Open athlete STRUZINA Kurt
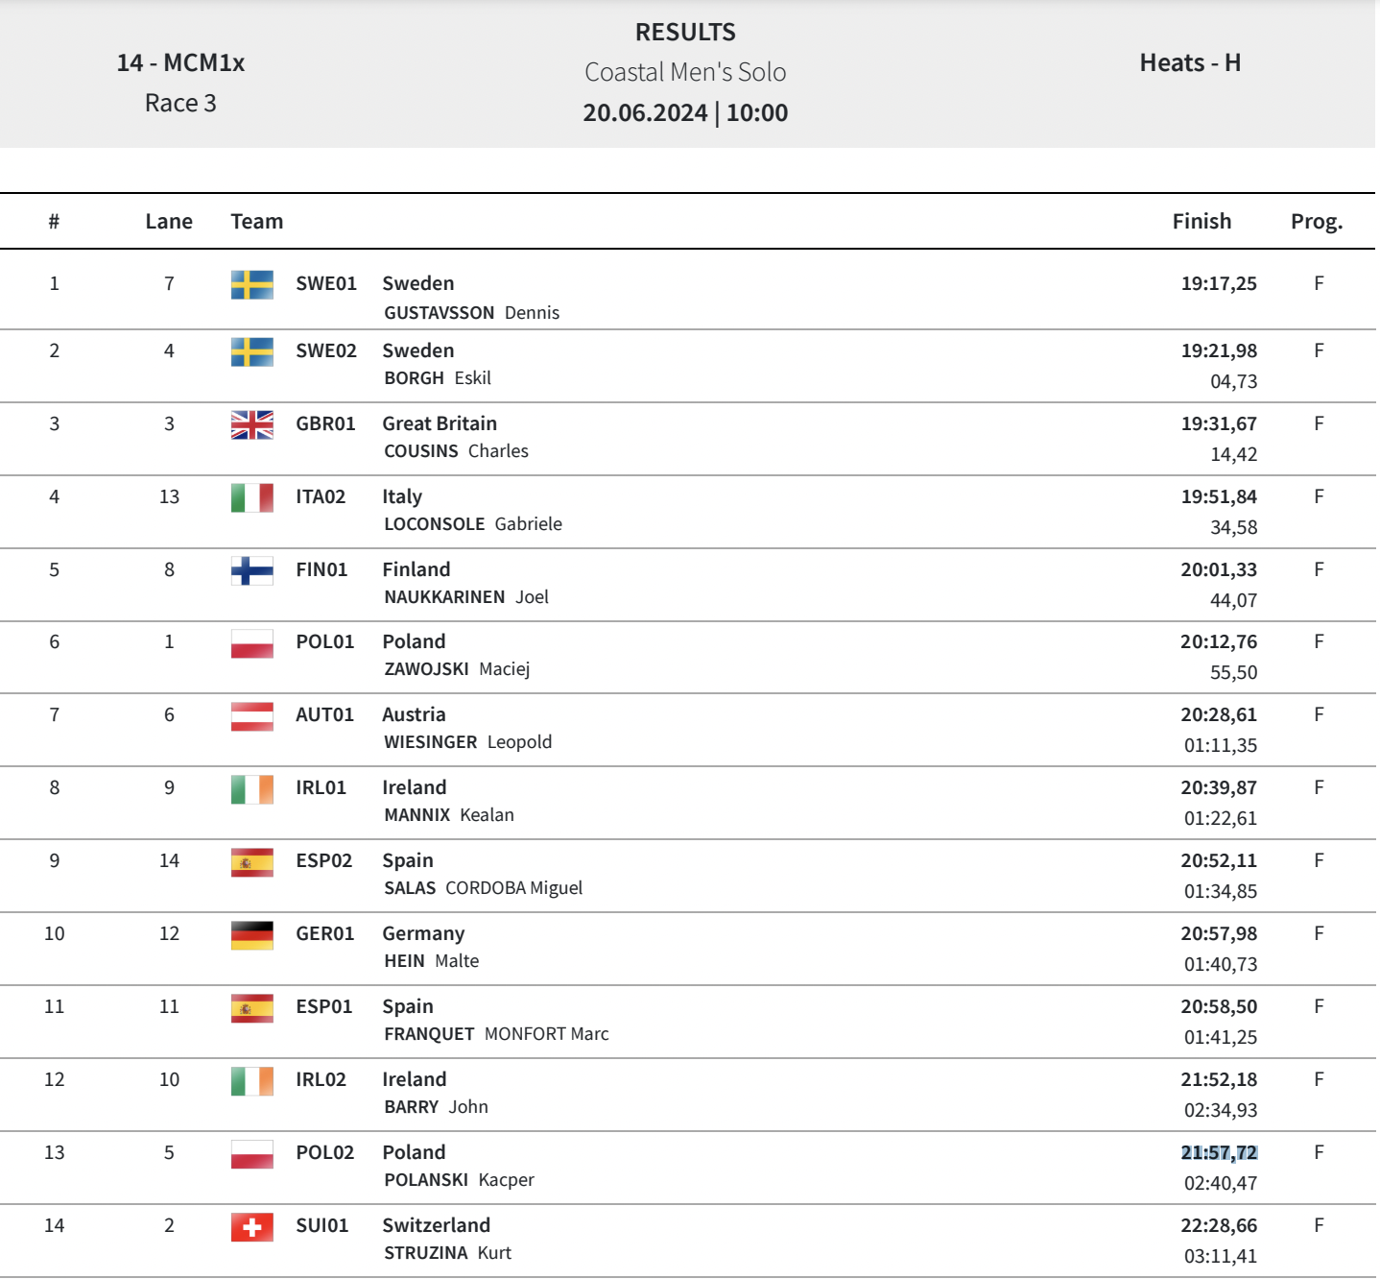1380x1279 pixels. pyautogui.click(x=447, y=1253)
